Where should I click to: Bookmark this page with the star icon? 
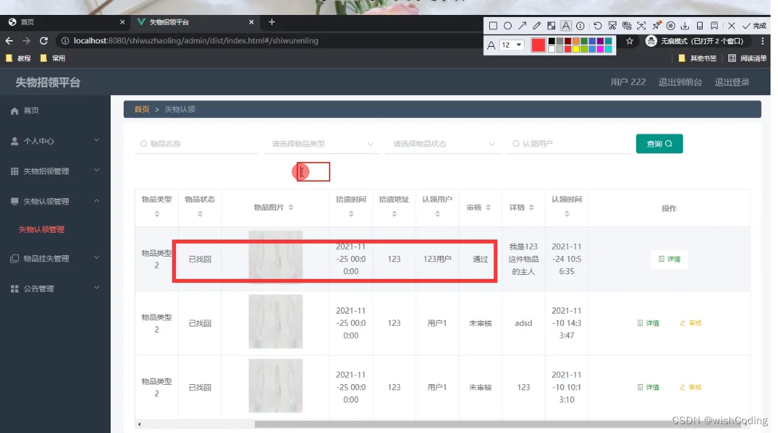(x=630, y=41)
